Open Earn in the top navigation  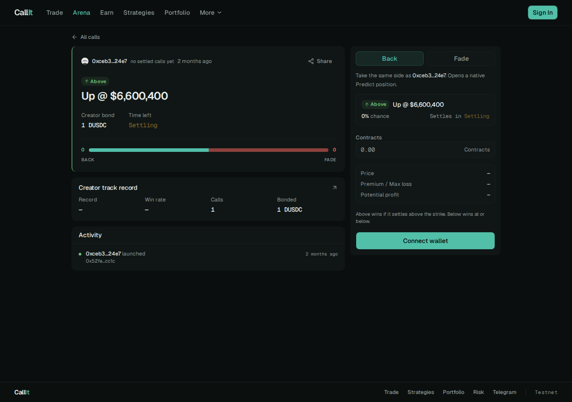(x=107, y=13)
